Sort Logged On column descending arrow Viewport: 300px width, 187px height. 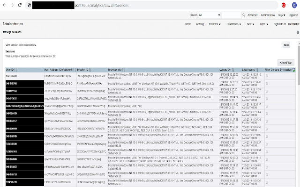point(233,70)
